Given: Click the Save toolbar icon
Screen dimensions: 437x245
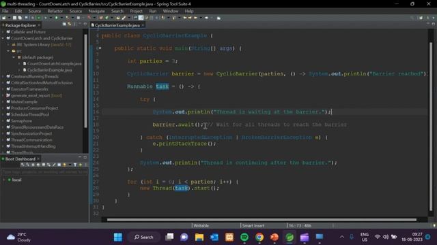Looking at the screenshot, I should [14, 18].
